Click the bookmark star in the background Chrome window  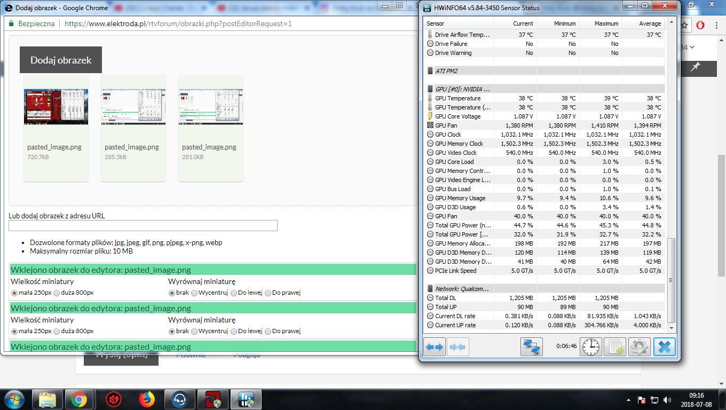685,25
